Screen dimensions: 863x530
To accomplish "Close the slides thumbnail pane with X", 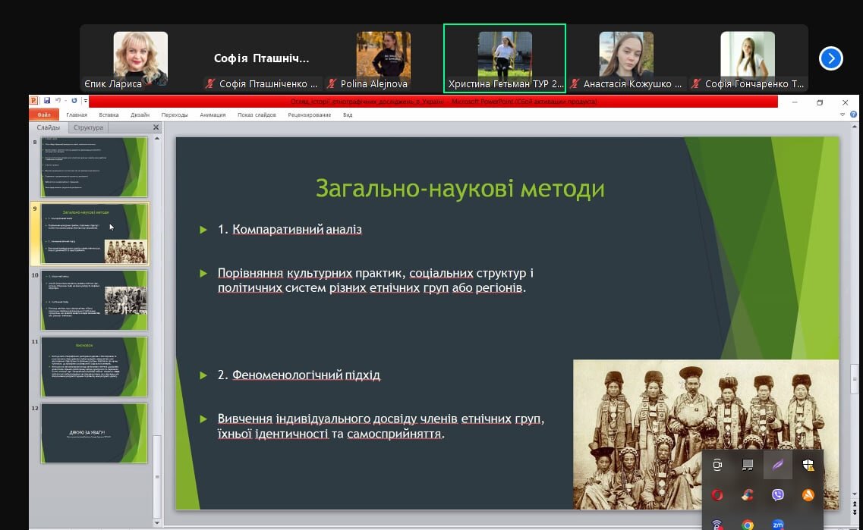I will [x=156, y=127].
